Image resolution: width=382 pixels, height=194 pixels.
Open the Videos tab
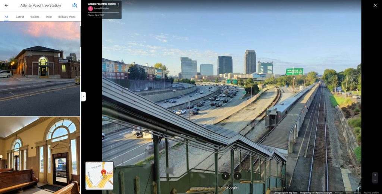35,17
